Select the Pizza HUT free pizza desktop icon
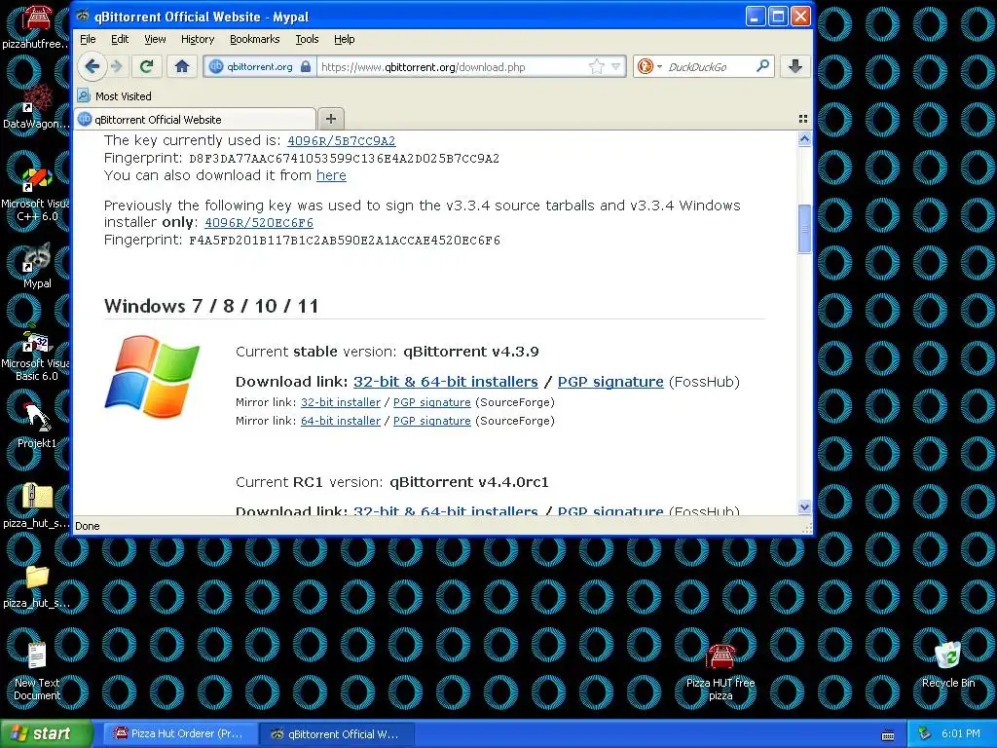The image size is (997, 748). [720, 672]
